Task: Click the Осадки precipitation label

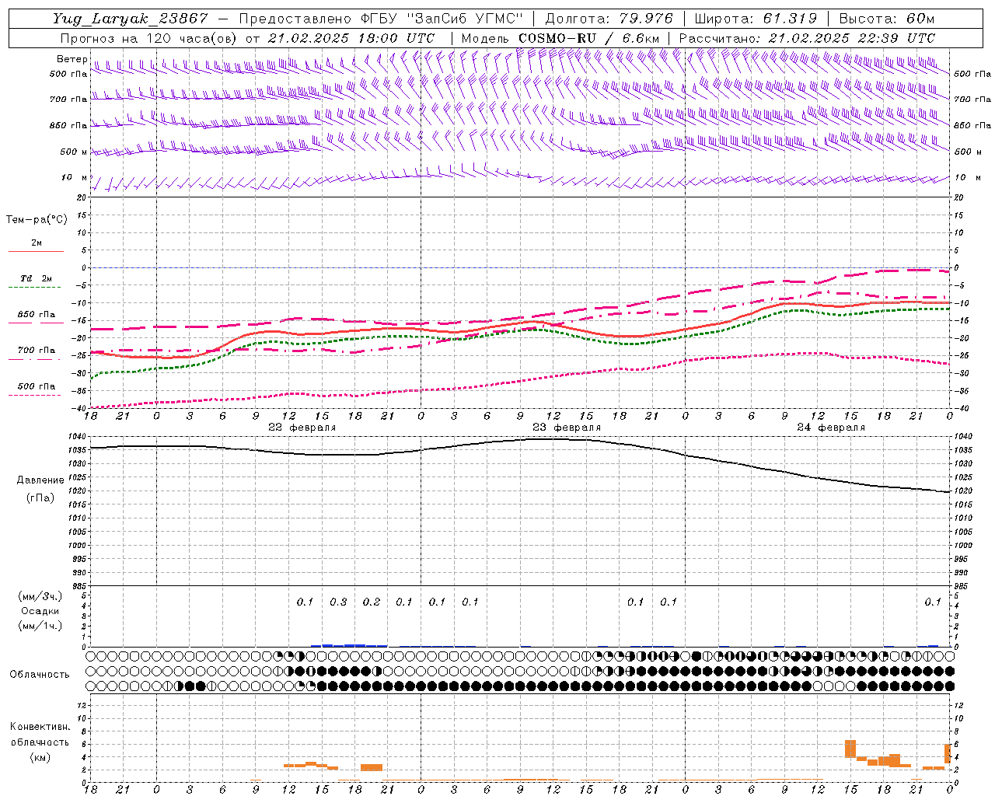Action: [40, 611]
